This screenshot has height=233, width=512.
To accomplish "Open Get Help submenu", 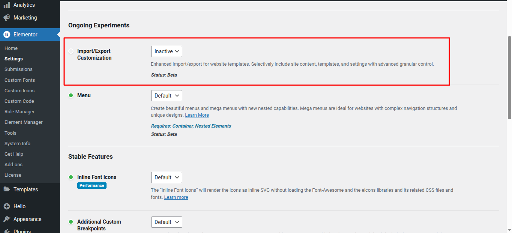I will coord(14,154).
